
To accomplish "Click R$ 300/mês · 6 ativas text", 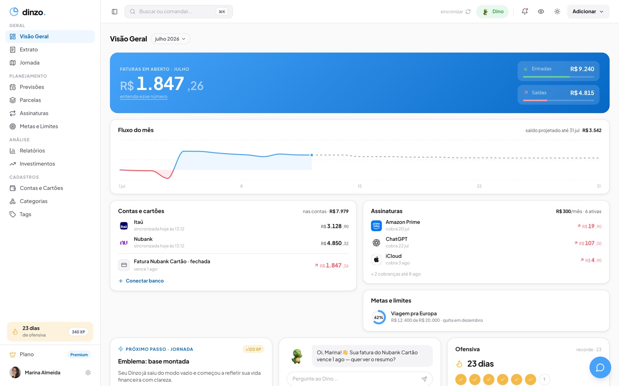I will [578, 212].
